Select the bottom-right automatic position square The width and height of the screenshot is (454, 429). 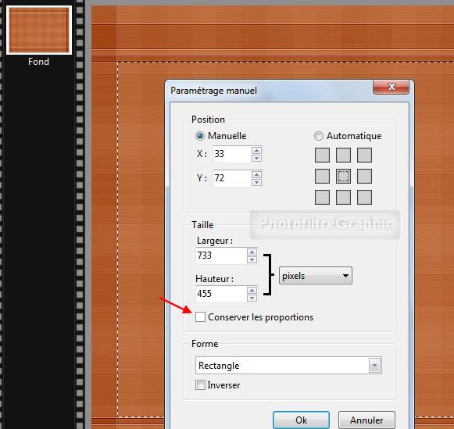pyautogui.click(x=365, y=197)
